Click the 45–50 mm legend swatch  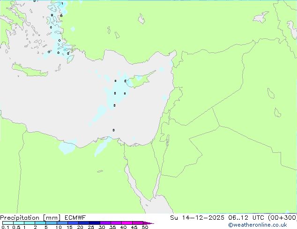tap(138, 223)
